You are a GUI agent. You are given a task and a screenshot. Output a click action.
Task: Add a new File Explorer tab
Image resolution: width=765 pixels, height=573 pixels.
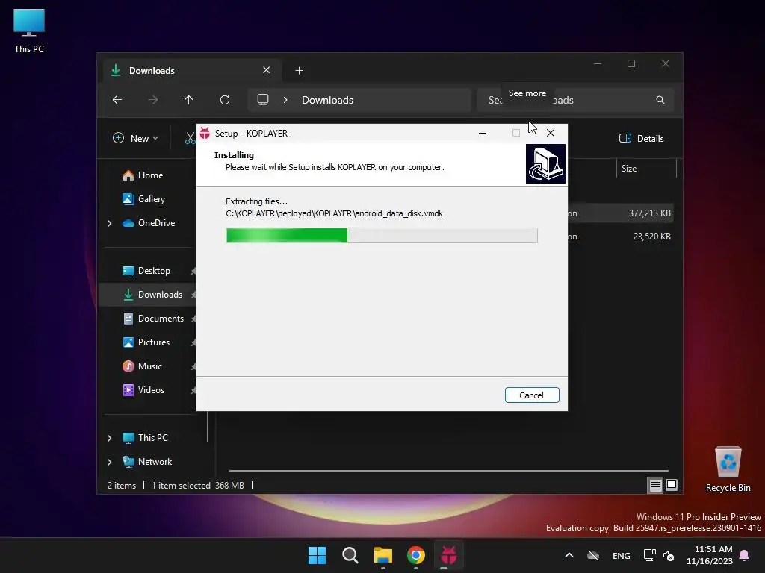[x=299, y=71]
